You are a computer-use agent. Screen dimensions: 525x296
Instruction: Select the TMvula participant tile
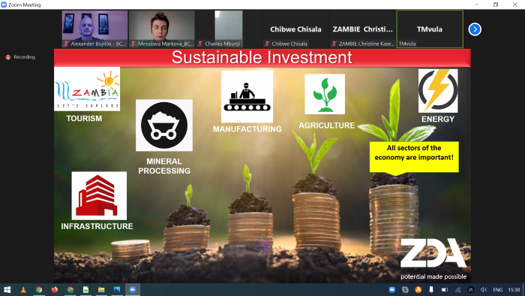(x=430, y=29)
